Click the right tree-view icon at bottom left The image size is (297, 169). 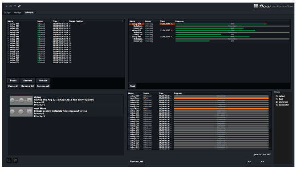15,160
